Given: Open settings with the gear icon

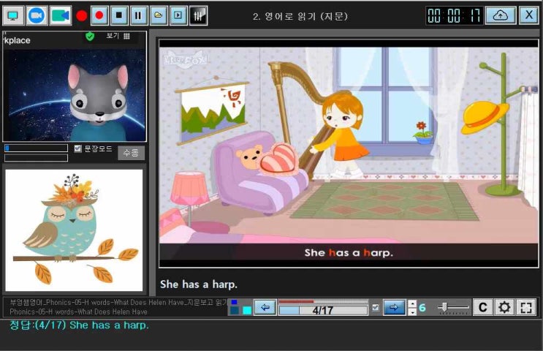Looking at the screenshot, I should click(x=504, y=307).
